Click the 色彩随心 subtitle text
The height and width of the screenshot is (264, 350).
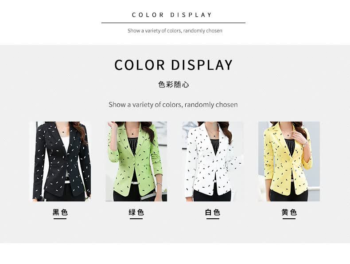tap(173, 84)
